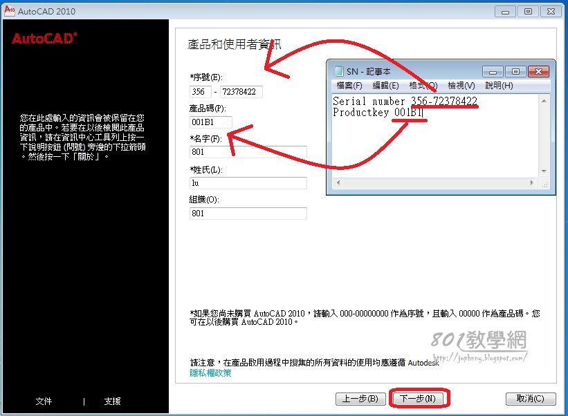The image size is (568, 416).
Task: Minimize the AutoCAD 2010 installer window
Action: [505, 12]
